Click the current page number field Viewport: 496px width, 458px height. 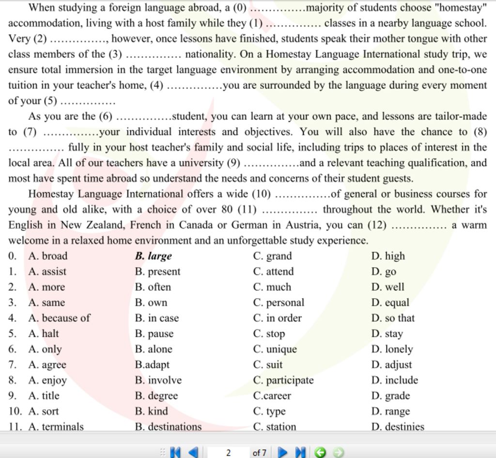pyautogui.click(x=228, y=453)
